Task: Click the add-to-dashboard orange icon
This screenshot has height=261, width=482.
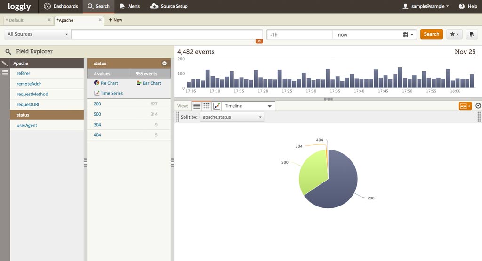Action: (x=465, y=106)
